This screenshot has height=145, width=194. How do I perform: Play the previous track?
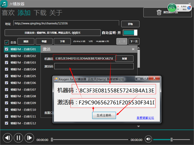coord(7,138)
